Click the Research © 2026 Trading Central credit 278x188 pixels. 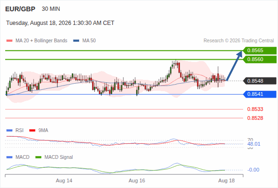(x=238, y=41)
